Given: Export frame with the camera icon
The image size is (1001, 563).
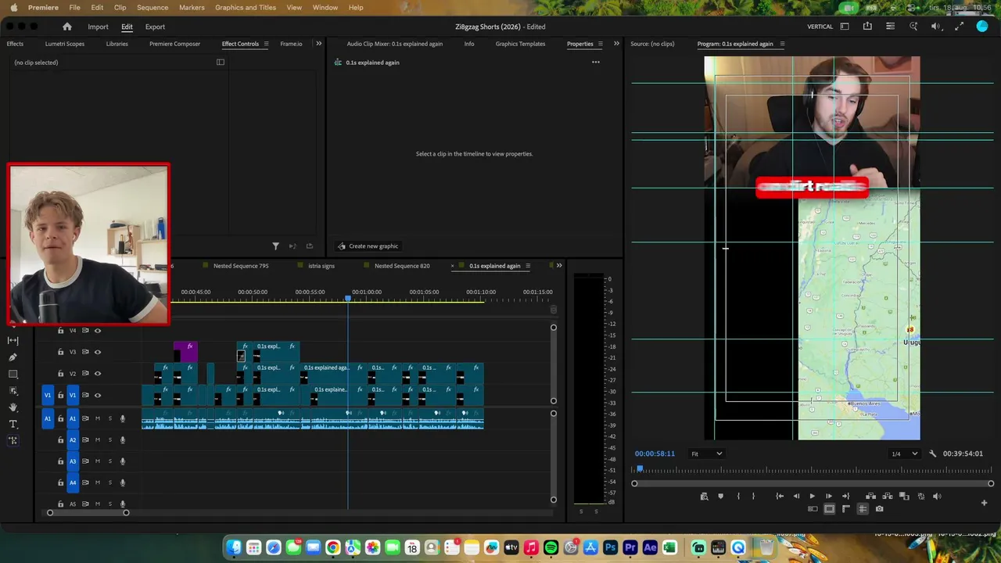Looking at the screenshot, I should 880,509.
